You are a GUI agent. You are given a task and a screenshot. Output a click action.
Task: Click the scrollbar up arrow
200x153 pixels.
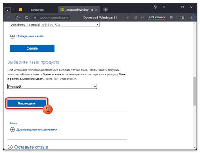pyautogui.click(x=195, y=24)
